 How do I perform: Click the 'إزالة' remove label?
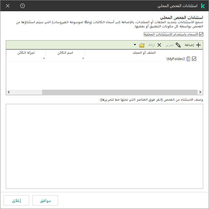(x=151, y=45)
